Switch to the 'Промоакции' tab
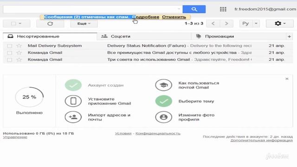This screenshot has width=297, height=167. pos(239,36)
